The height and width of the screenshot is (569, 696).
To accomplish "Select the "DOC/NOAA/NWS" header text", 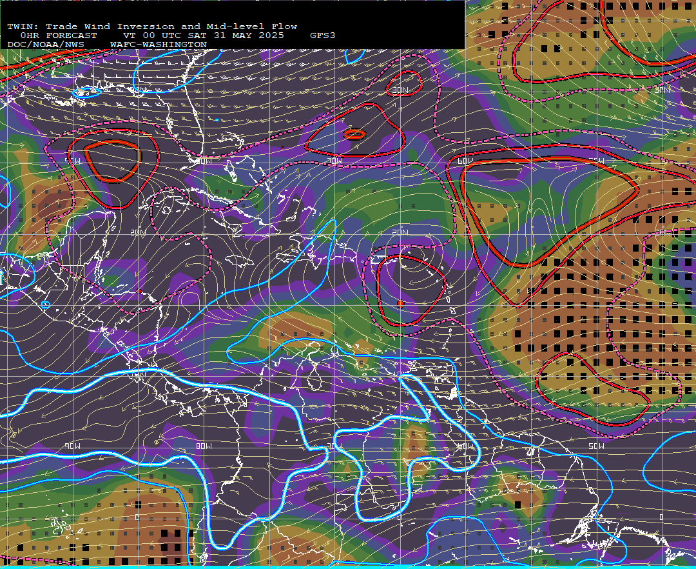I will click(x=46, y=45).
